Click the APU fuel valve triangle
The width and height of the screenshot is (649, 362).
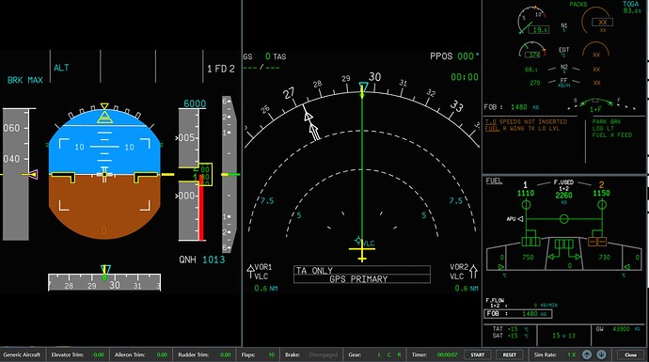520,219
